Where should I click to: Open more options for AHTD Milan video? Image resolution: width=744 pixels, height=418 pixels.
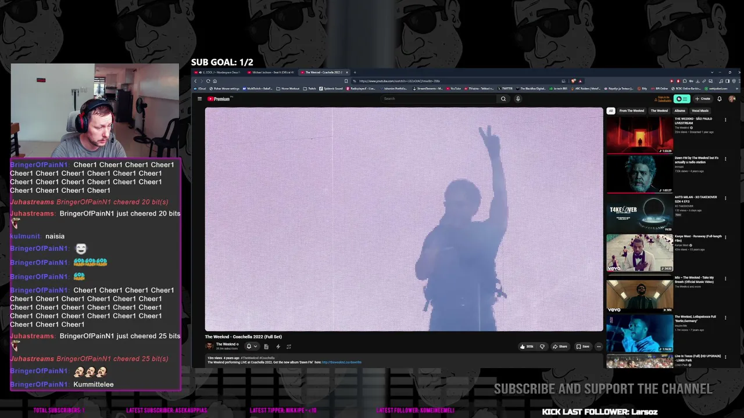pyautogui.click(x=725, y=199)
